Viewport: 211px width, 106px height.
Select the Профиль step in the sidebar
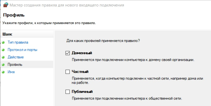tap(15, 65)
